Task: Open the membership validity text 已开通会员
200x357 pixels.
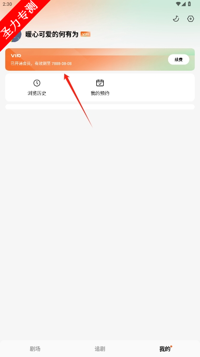Action: pyautogui.click(x=41, y=64)
